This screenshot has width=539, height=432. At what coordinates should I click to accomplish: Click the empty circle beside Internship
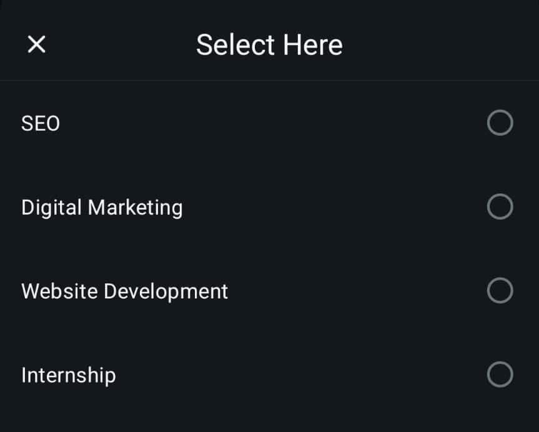pos(499,375)
